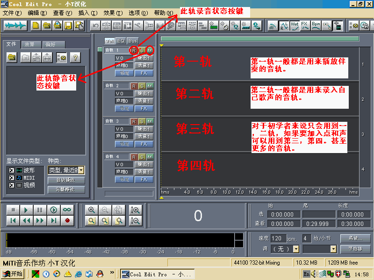Uncheck the MIDI file type checkbox
Viewport: 374px width, 280px height.
(x=11, y=178)
